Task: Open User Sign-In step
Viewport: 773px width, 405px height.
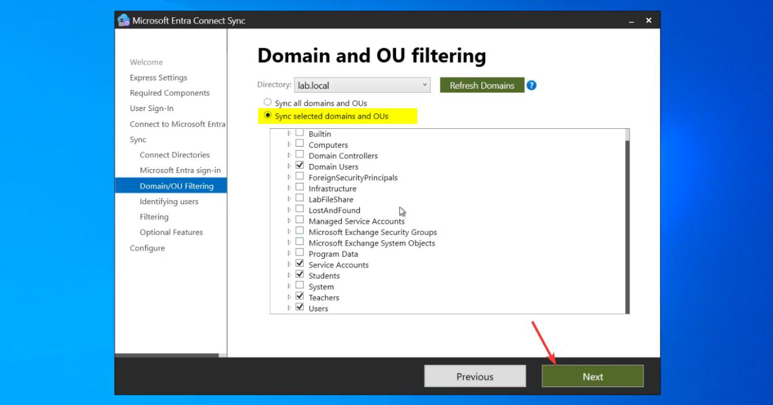Action: 152,109
